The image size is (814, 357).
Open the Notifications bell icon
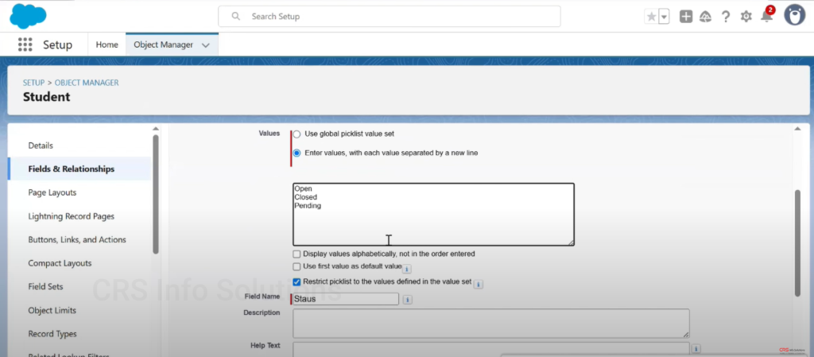pos(766,16)
